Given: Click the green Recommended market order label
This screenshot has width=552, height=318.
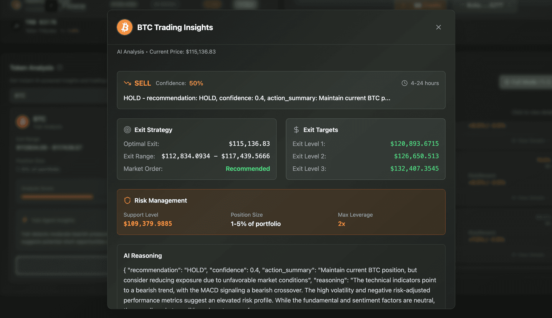Looking at the screenshot, I should 247,169.
